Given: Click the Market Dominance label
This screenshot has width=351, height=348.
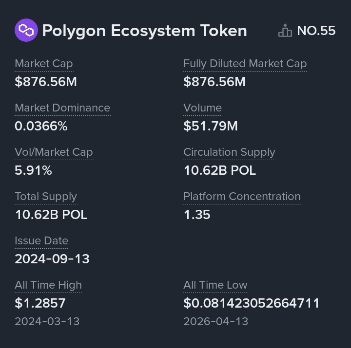Looking at the screenshot, I should [62, 108].
